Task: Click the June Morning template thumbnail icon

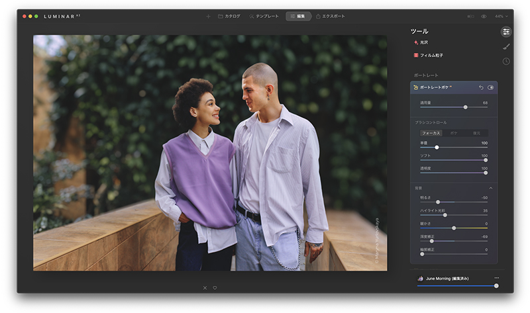Action: pos(420,279)
